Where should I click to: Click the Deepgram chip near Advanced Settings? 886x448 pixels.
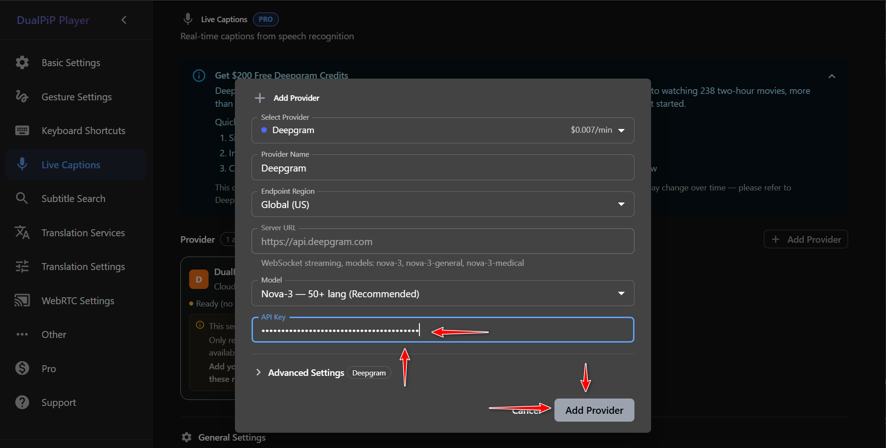point(369,373)
